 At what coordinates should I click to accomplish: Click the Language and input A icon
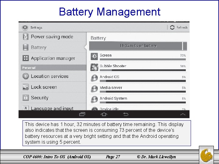click(26, 108)
